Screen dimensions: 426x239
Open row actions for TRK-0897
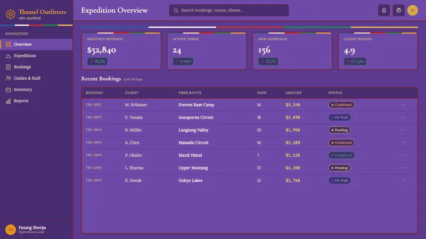(x=403, y=181)
